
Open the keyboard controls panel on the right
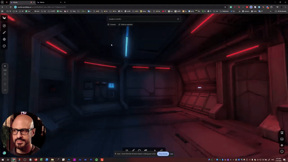coord(282,139)
